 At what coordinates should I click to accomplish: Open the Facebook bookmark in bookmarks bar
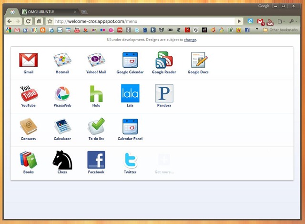[x=247, y=30]
